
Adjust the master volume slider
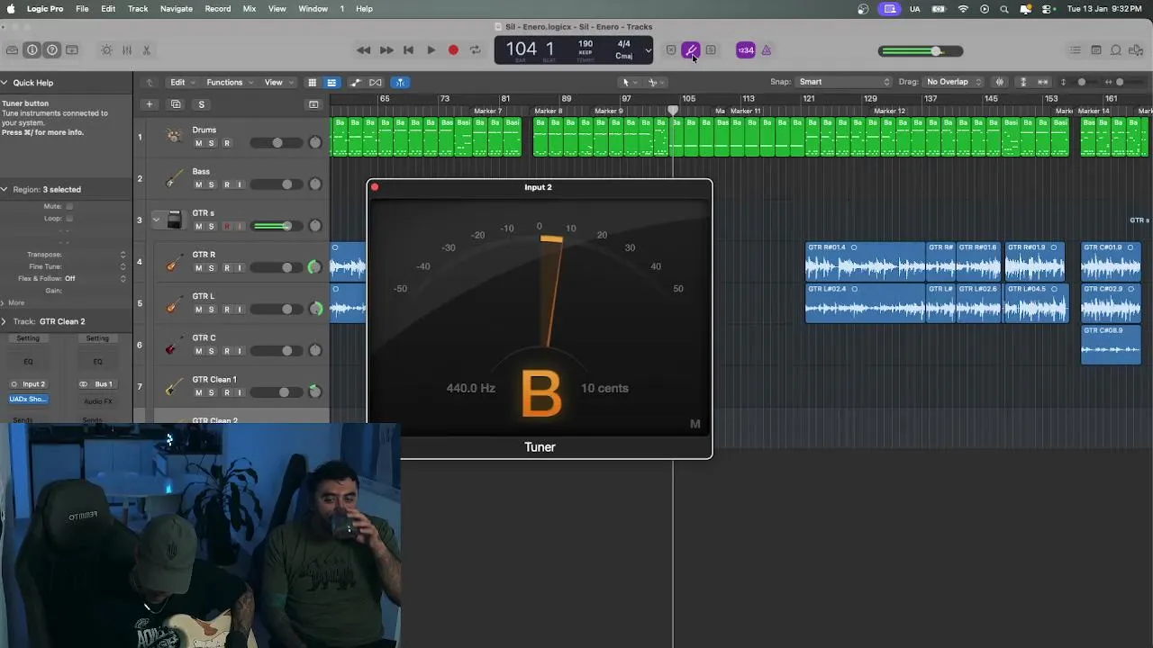click(921, 51)
